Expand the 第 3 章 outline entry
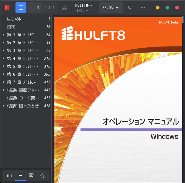 point(3,50)
